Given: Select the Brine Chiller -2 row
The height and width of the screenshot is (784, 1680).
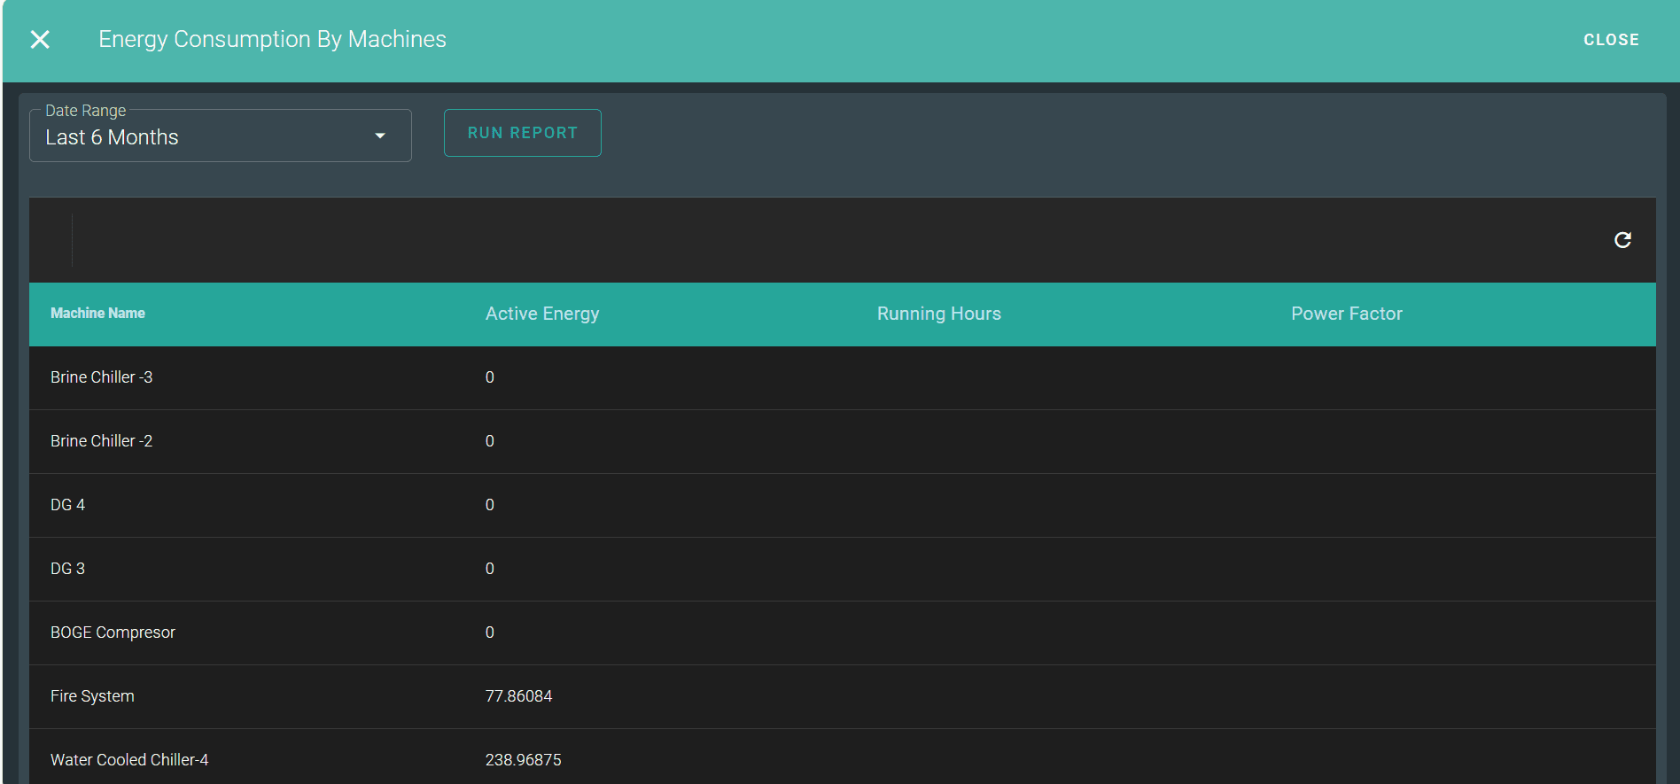Looking at the screenshot, I should tap(101, 441).
